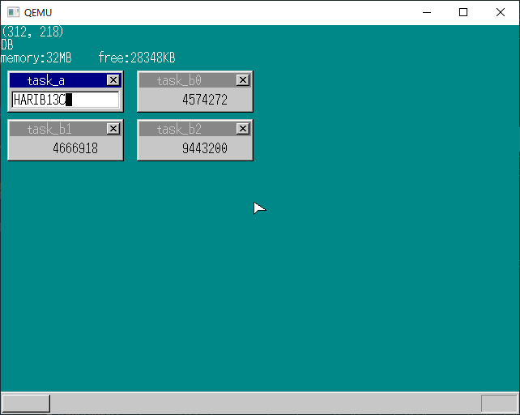The height and width of the screenshot is (415, 520).
Task: Click the start button in guest taskbar
Action: tap(26, 403)
